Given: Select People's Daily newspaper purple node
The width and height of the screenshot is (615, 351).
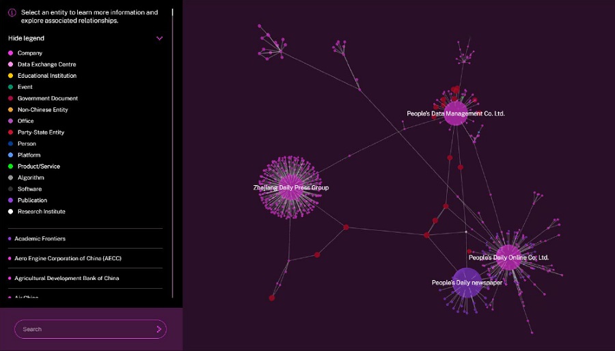Looking at the screenshot, I should tap(467, 283).
